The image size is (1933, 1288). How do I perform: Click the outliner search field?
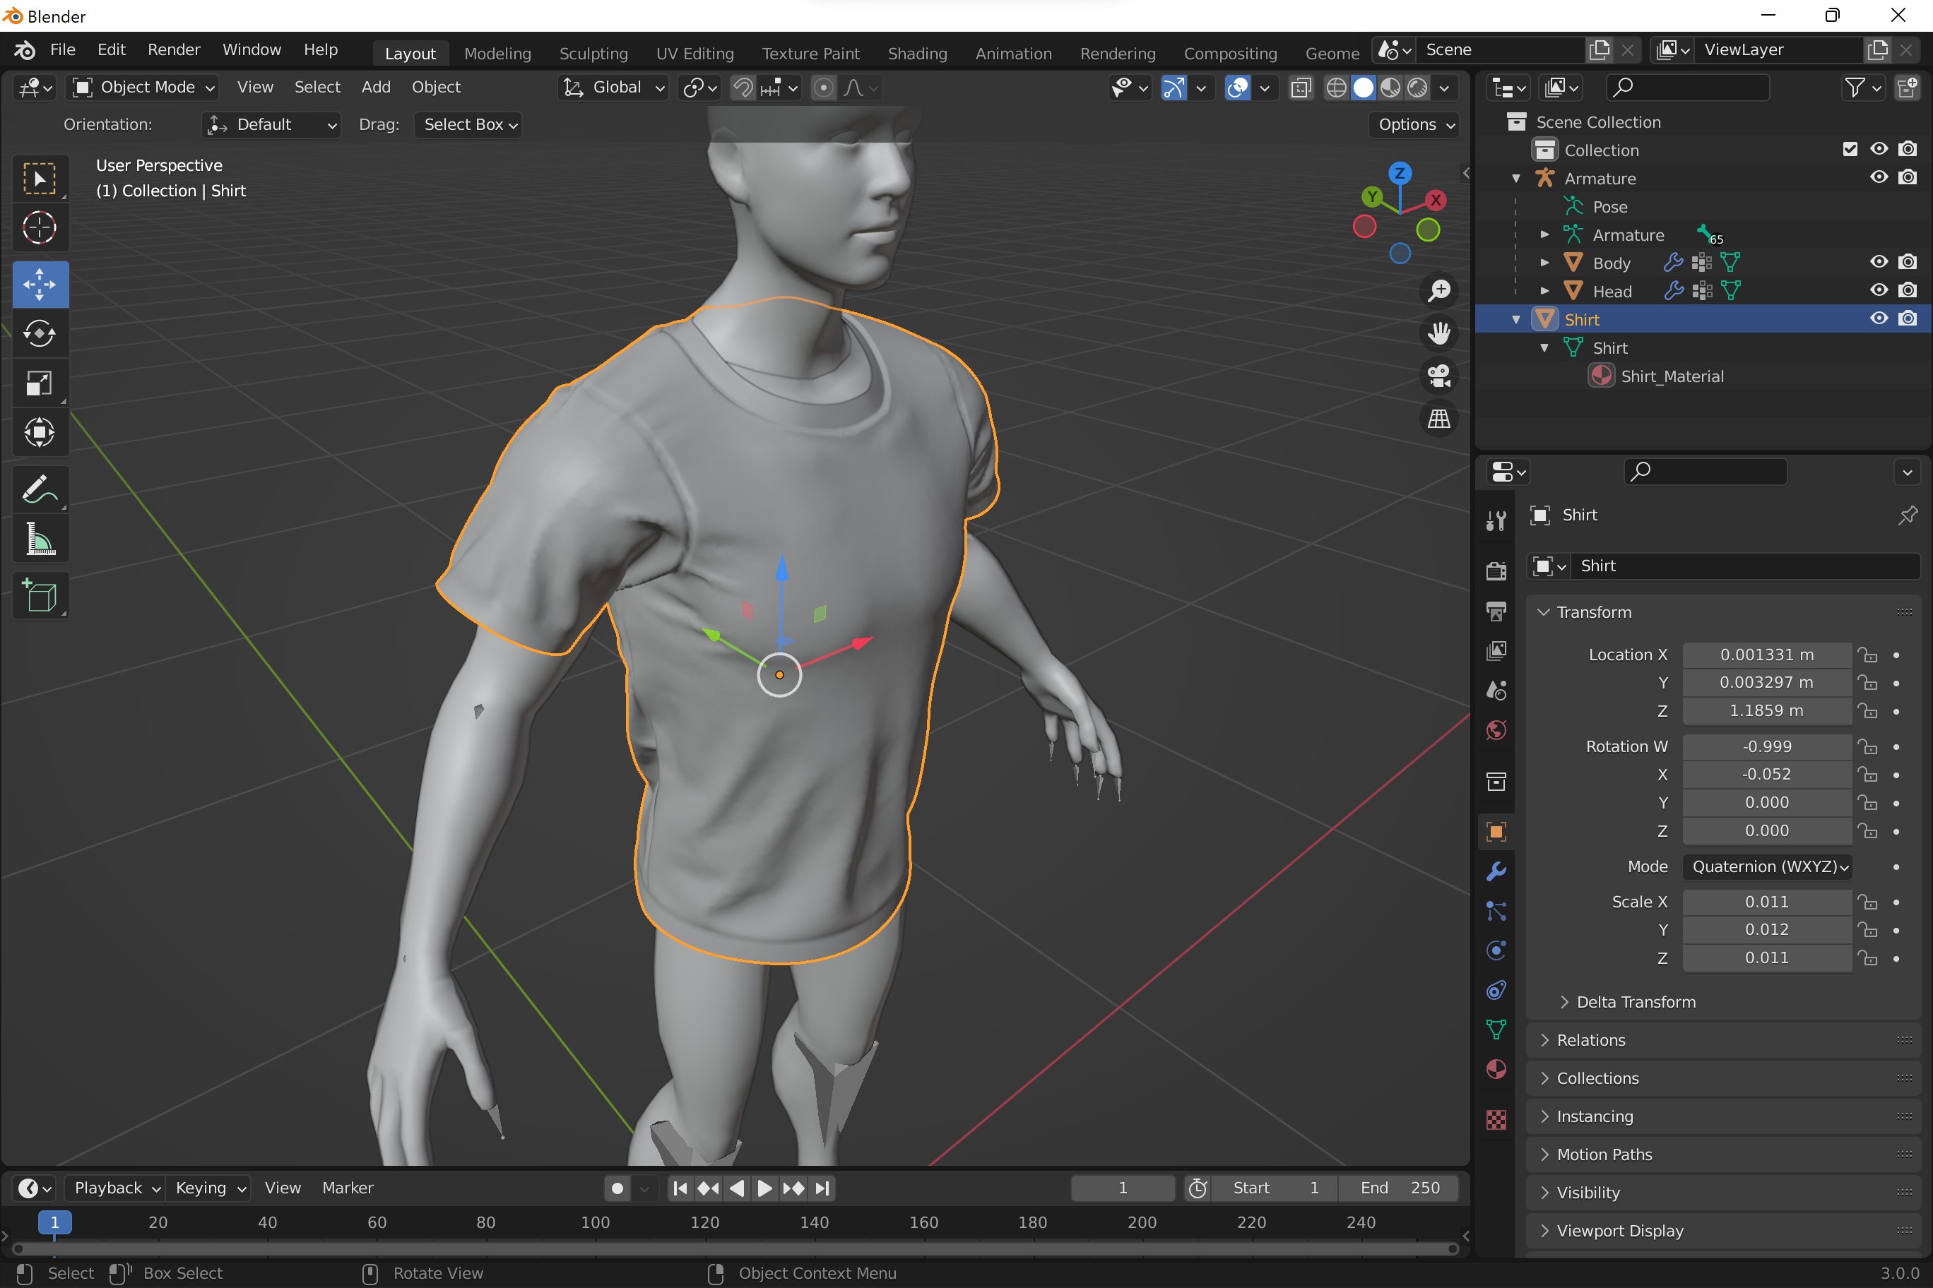pos(1687,87)
